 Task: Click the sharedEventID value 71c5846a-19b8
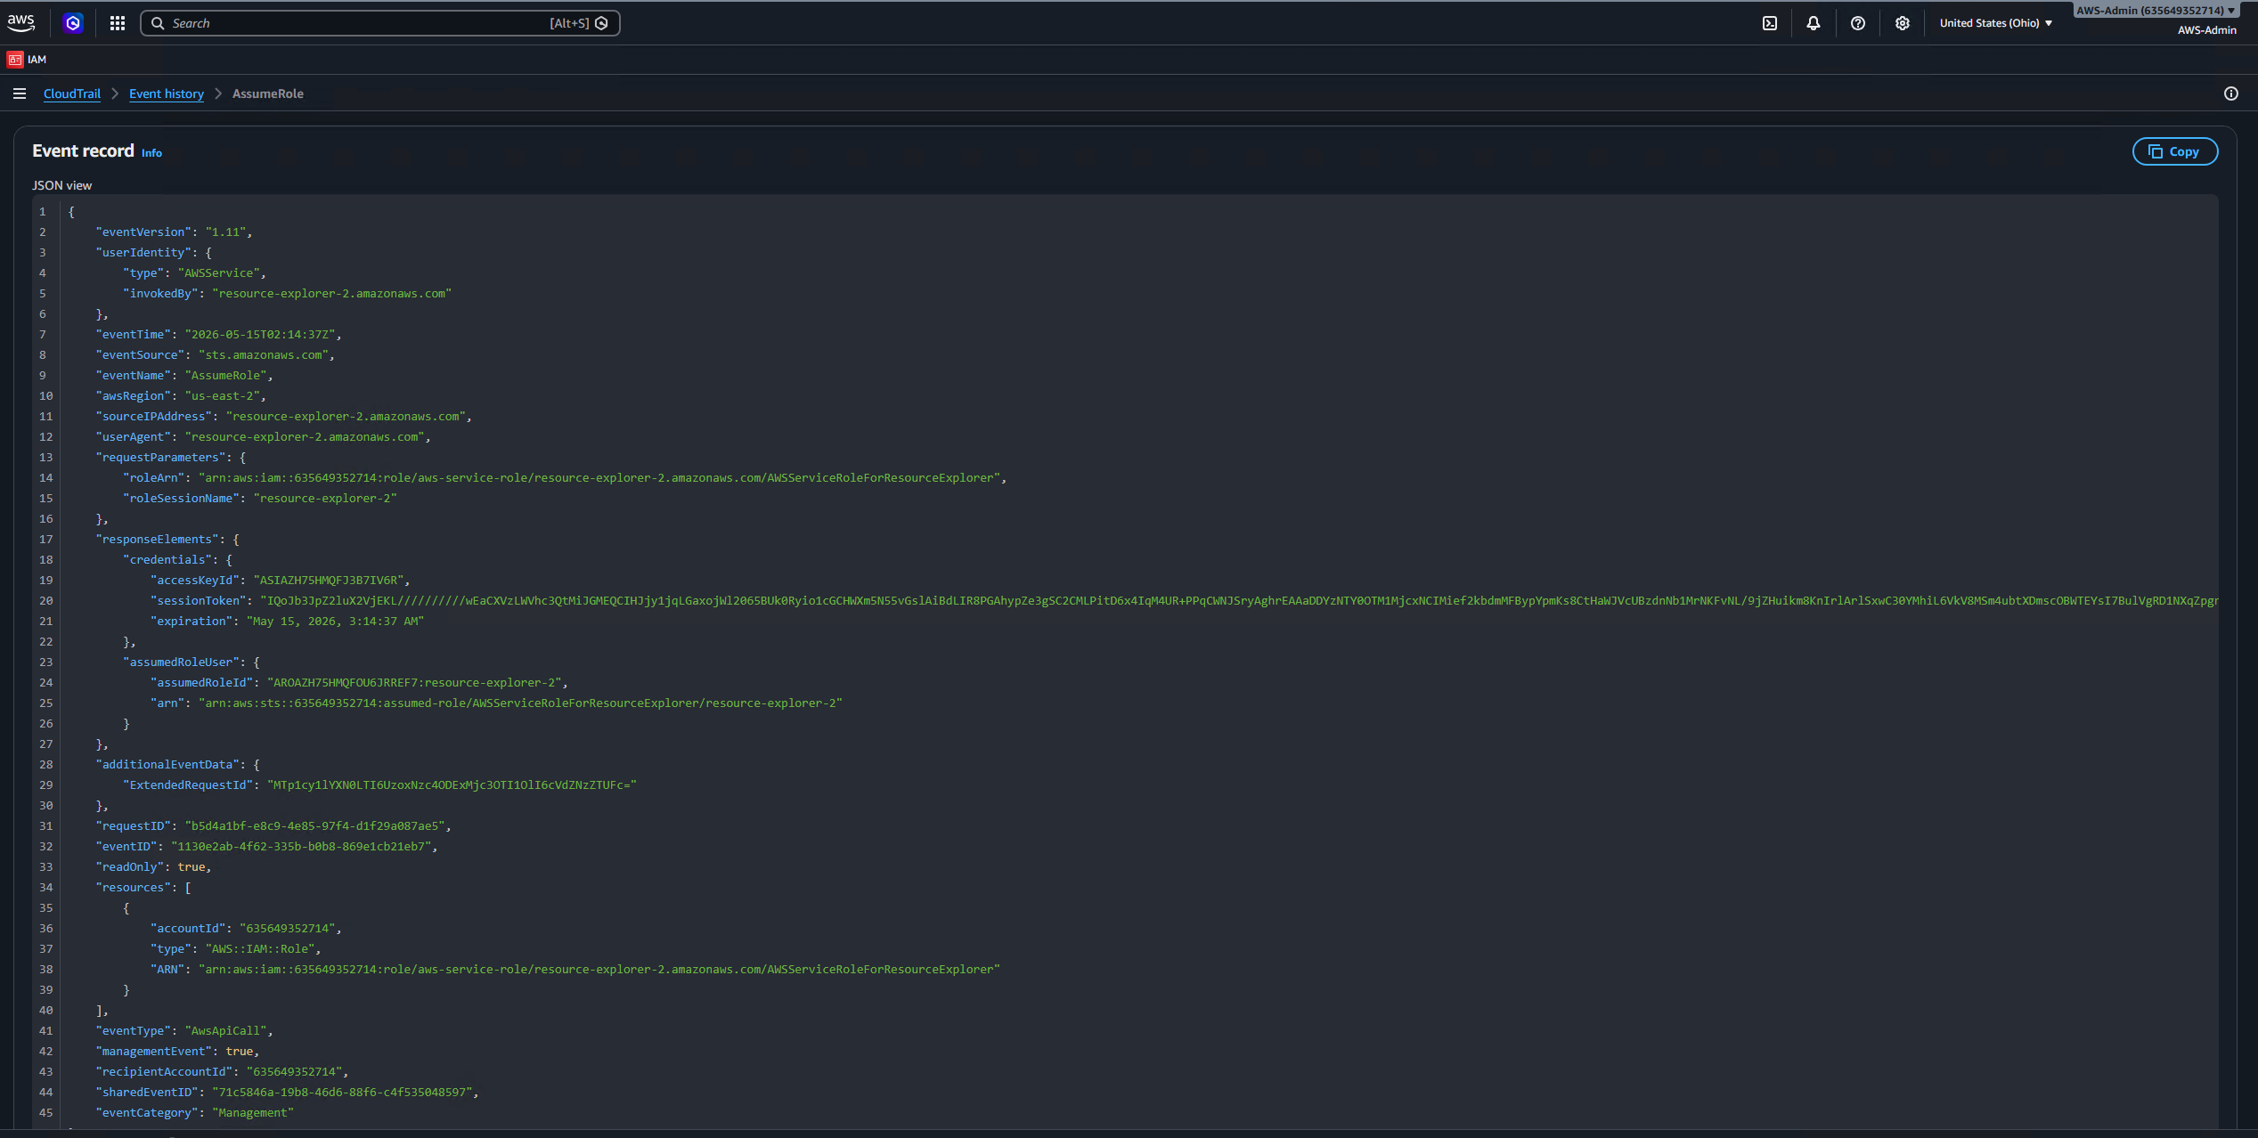coord(342,1093)
